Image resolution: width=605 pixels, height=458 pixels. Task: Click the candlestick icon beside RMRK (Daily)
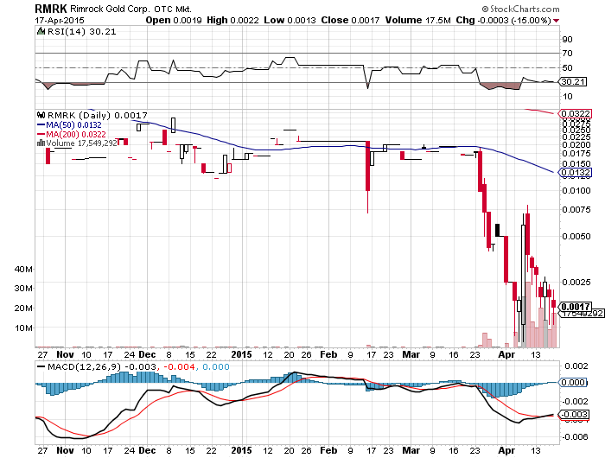pyautogui.click(x=41, y=115)
